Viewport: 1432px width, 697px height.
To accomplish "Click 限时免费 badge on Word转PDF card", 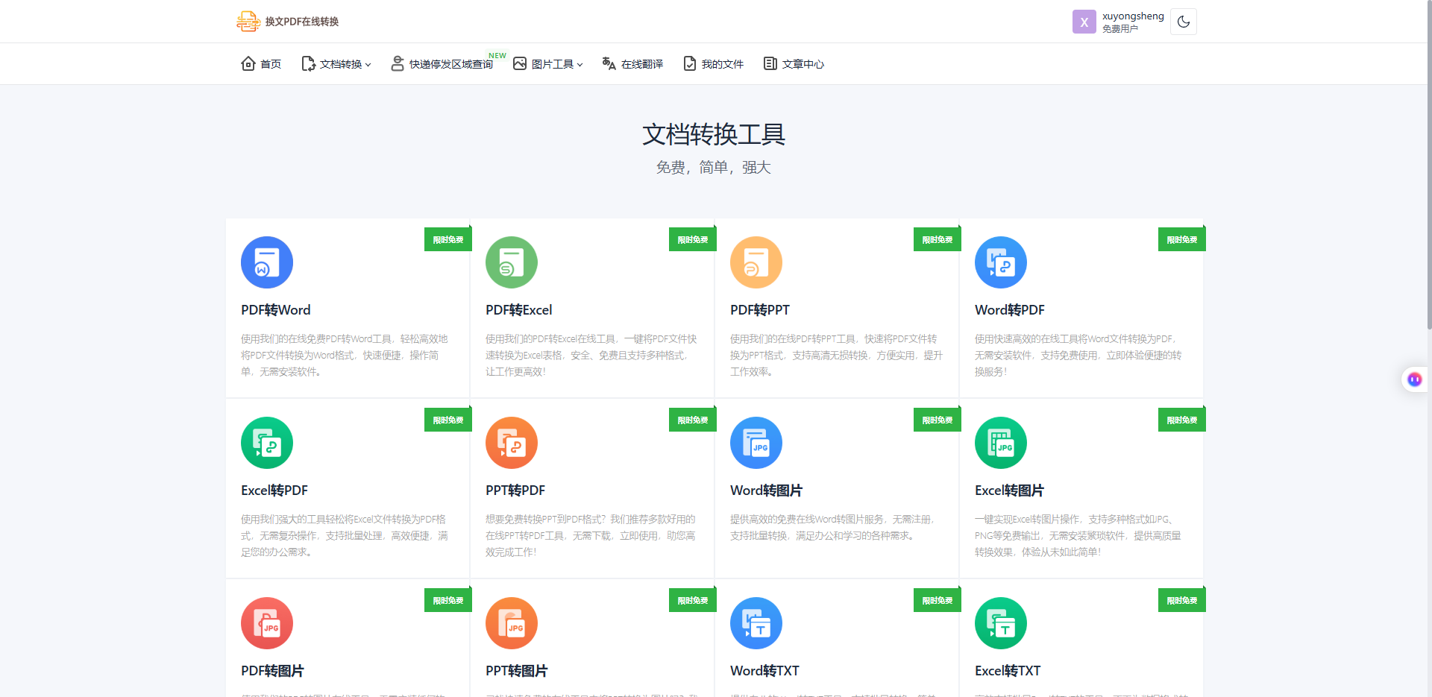I will click(1182, 239).
